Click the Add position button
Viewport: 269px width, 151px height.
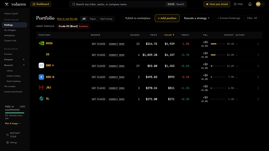(x=167, y=18)
